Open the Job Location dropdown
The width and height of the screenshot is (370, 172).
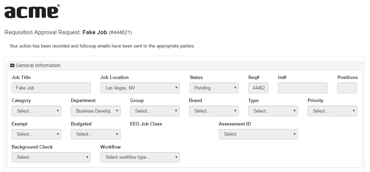click(140, 88)
